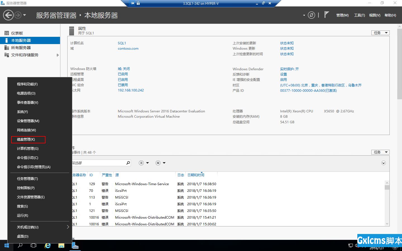
Task: Click the product ID 00377-10000 link
Action: [x=308, y=91]
